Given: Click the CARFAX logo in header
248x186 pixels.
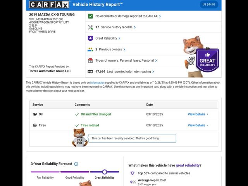Looking at the screenshot, I should pyautogui.click(x=49, y=5).
